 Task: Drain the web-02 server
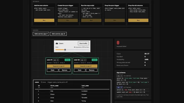pyautogui.click(x=79, y=70)
